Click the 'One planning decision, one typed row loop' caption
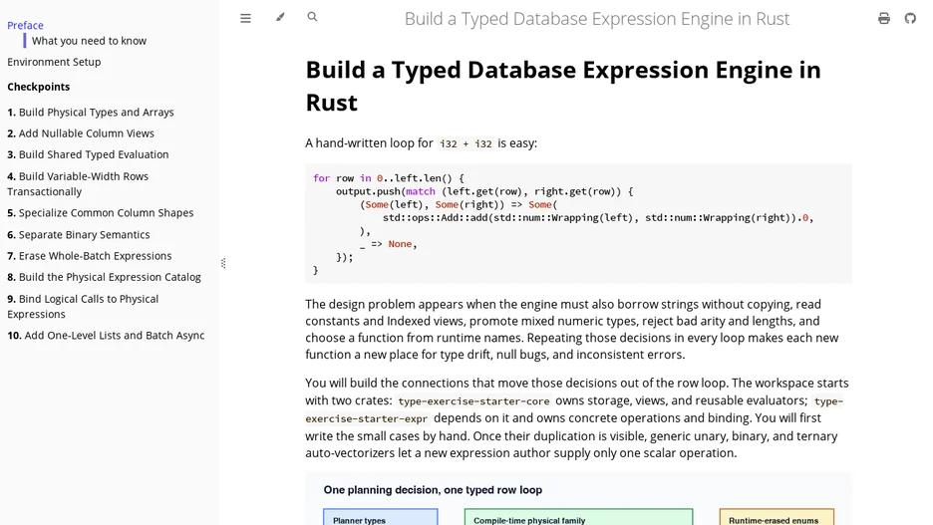The image size is (933, 525). tap(433, 490)
